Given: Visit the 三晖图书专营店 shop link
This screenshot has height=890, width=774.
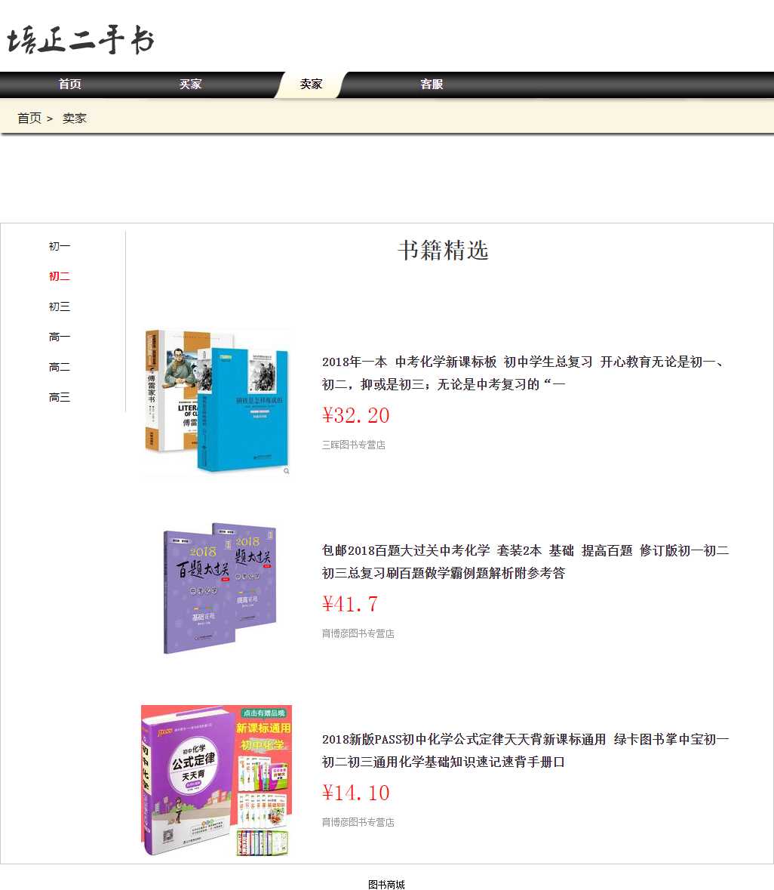Looking at the screenshot, I should click(354, 445).
